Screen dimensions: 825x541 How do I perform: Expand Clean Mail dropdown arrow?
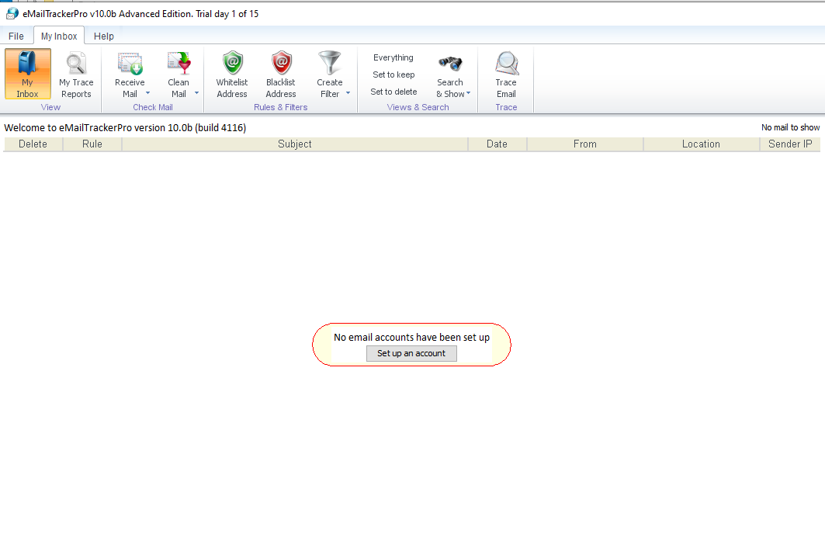(x=197, y=93)
